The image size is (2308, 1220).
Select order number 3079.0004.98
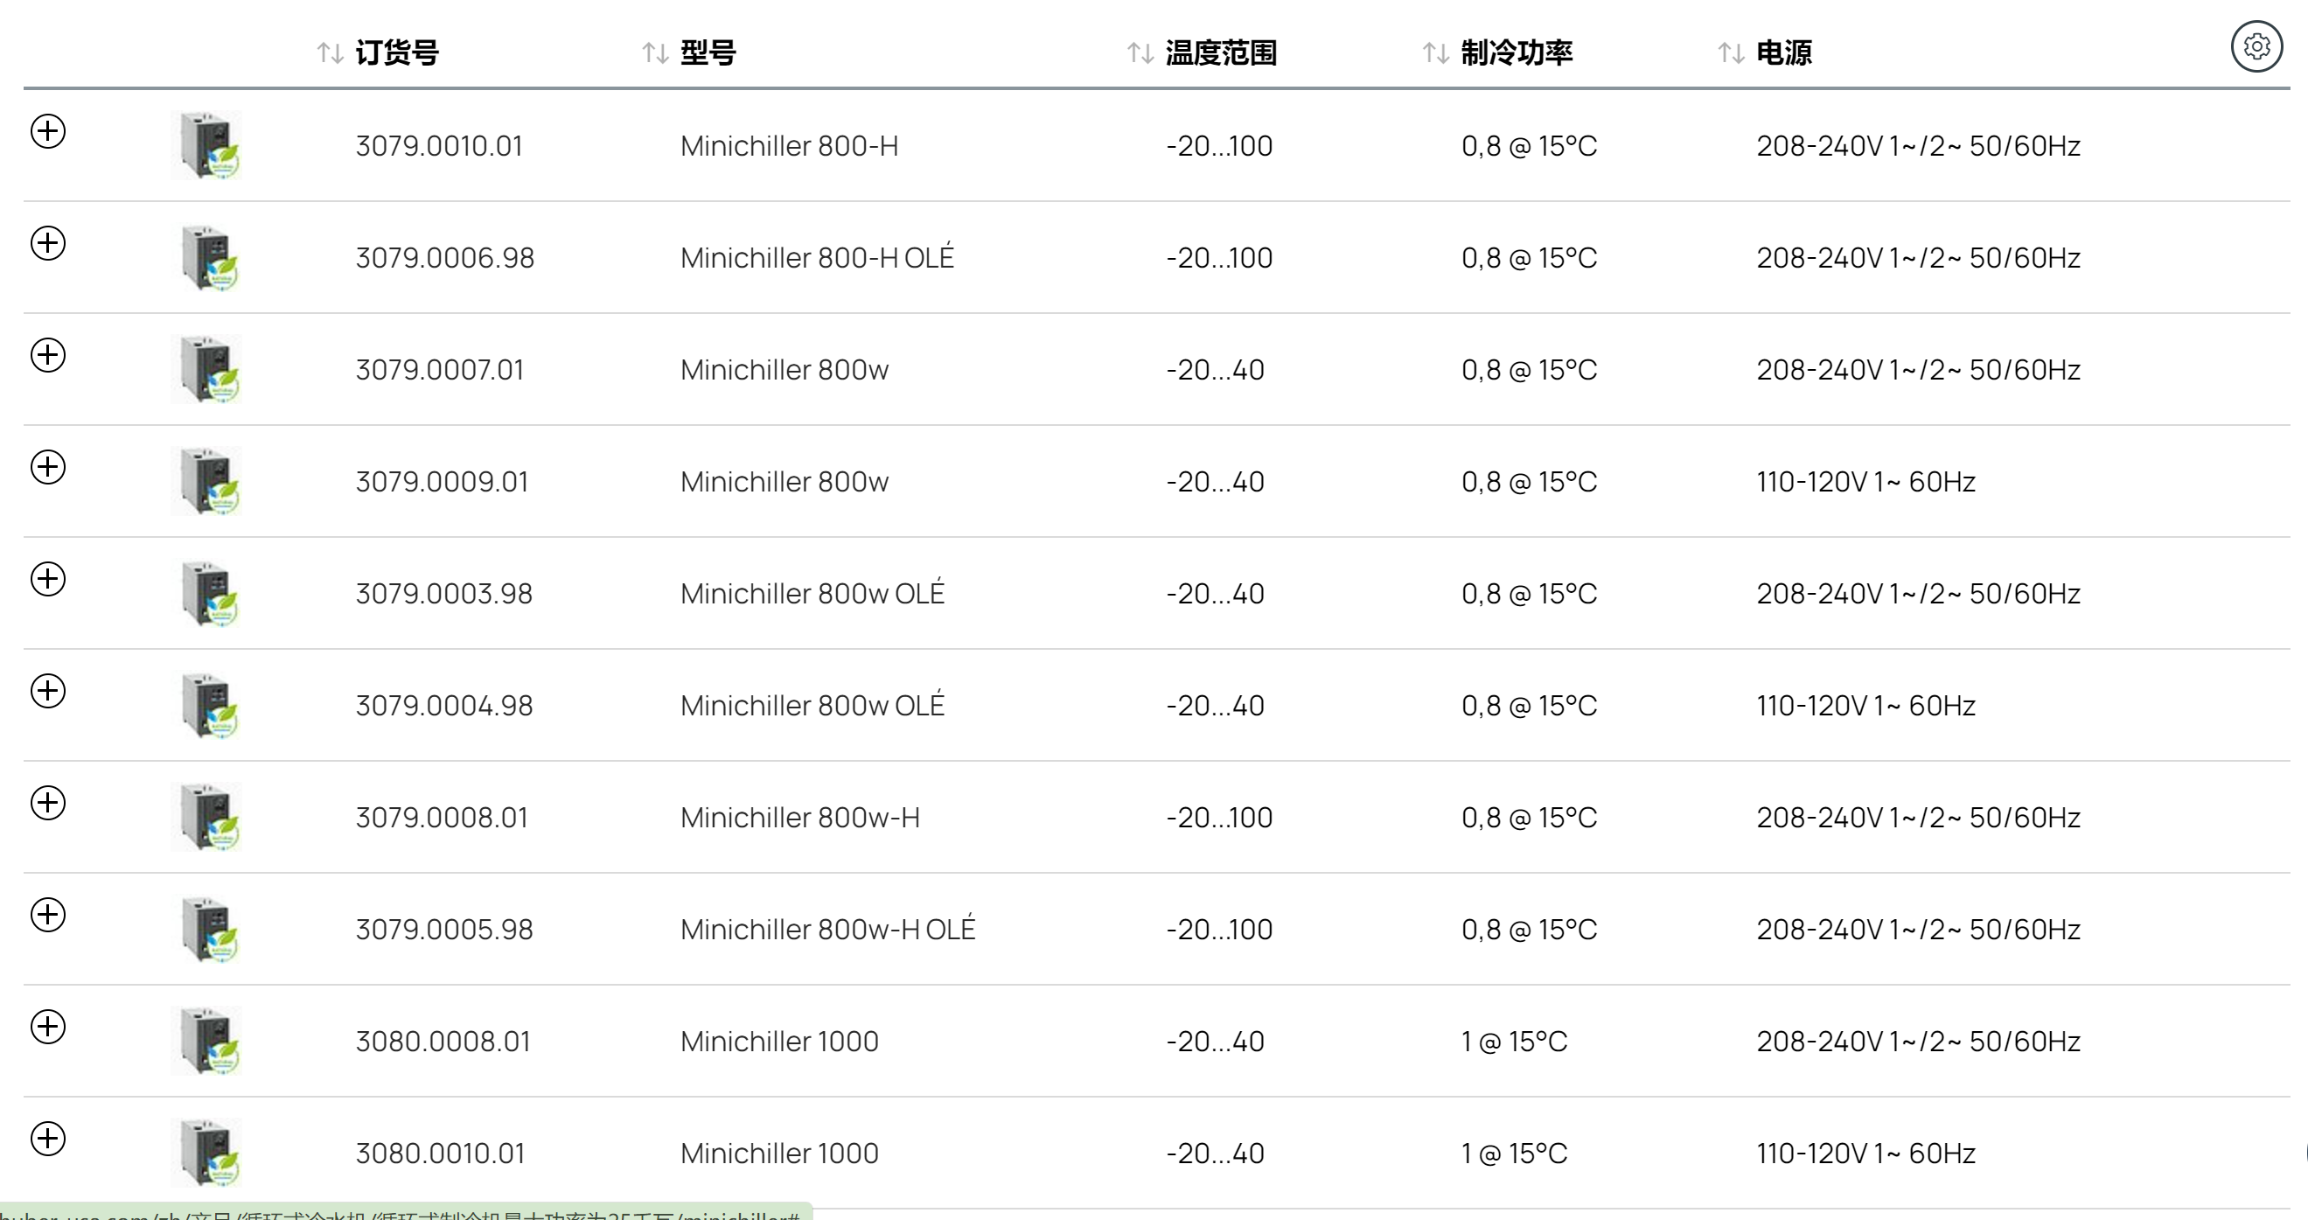[x=444, y=706]
